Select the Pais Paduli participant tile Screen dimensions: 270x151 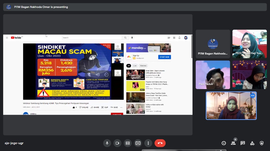point(213,75)
